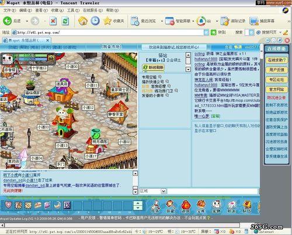
Task: Switch to the Mopet browser tab
Action: click(x=26, y=40)
